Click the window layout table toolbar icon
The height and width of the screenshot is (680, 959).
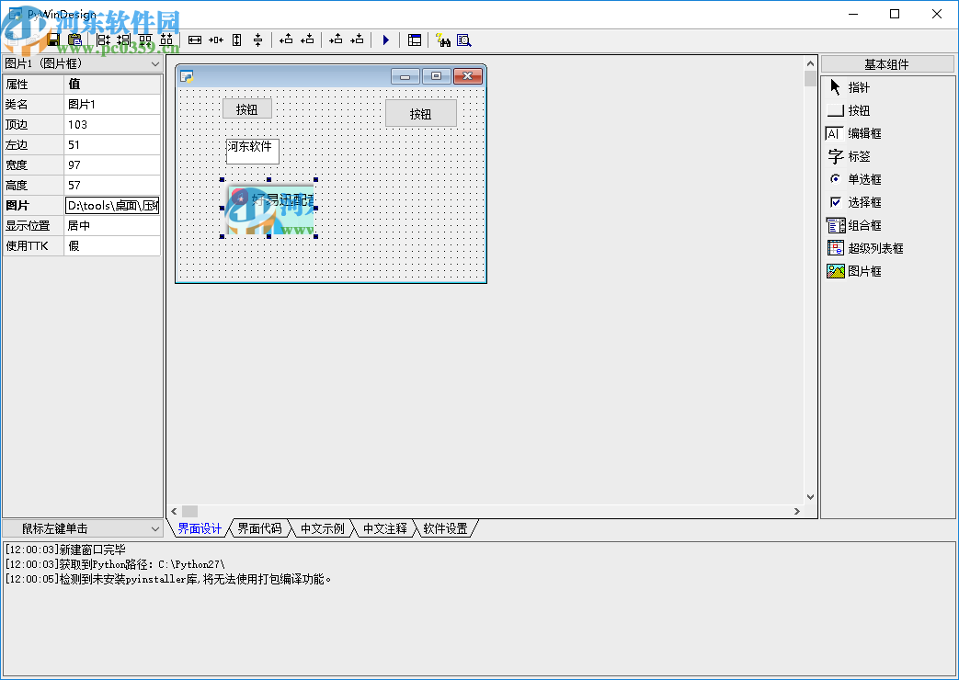coord(415,40)
